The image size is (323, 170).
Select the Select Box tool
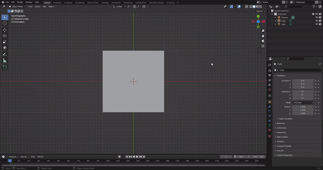click(5, 17)
